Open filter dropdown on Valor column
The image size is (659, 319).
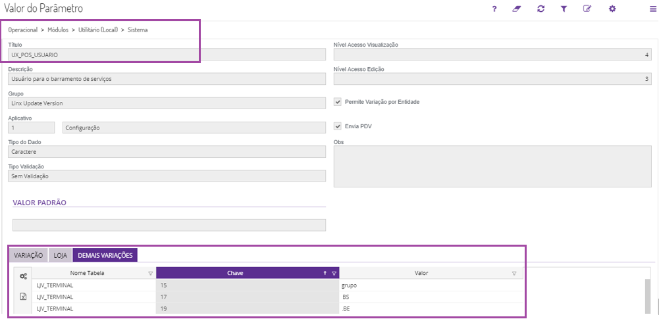coord(514,273)
